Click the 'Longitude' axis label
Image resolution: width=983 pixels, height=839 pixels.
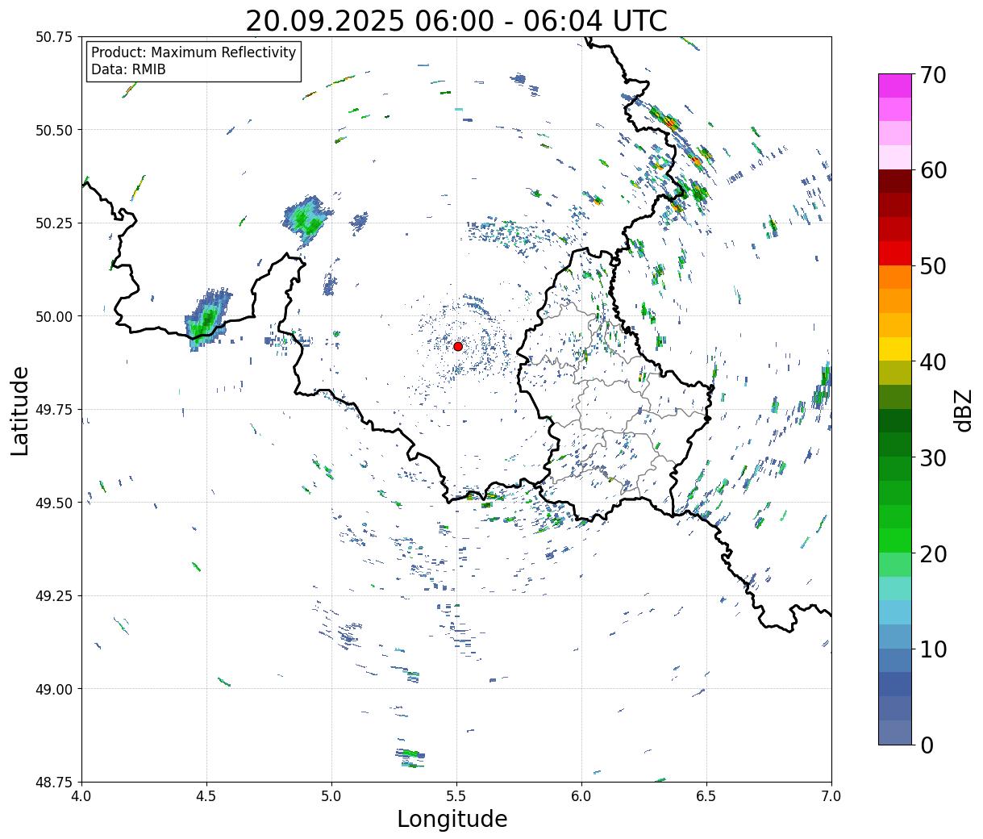tap(452, 819)
